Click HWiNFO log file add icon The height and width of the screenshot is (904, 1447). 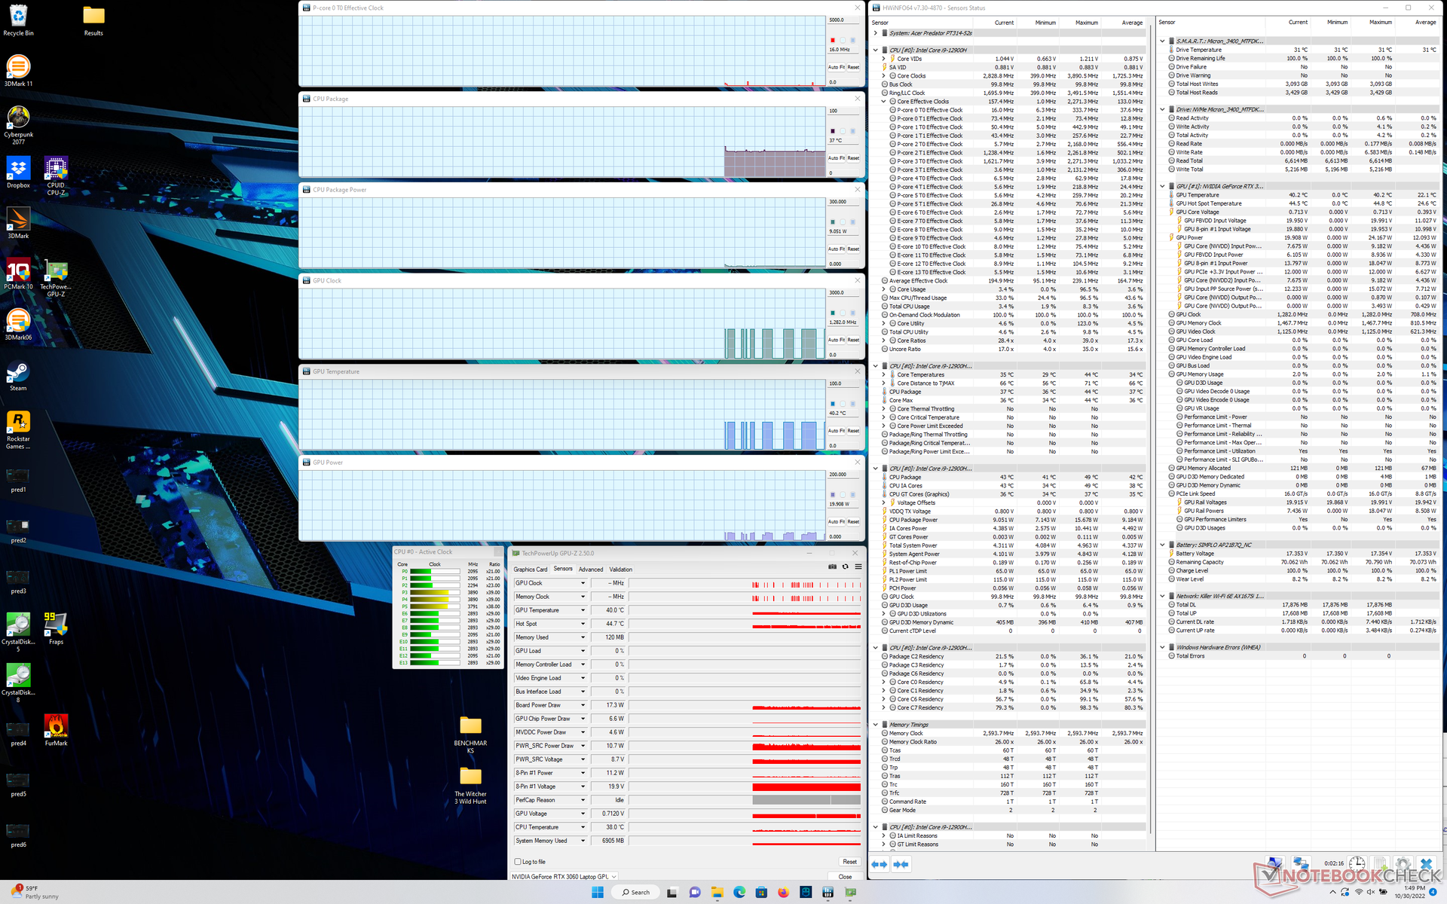pos(1381,864)
